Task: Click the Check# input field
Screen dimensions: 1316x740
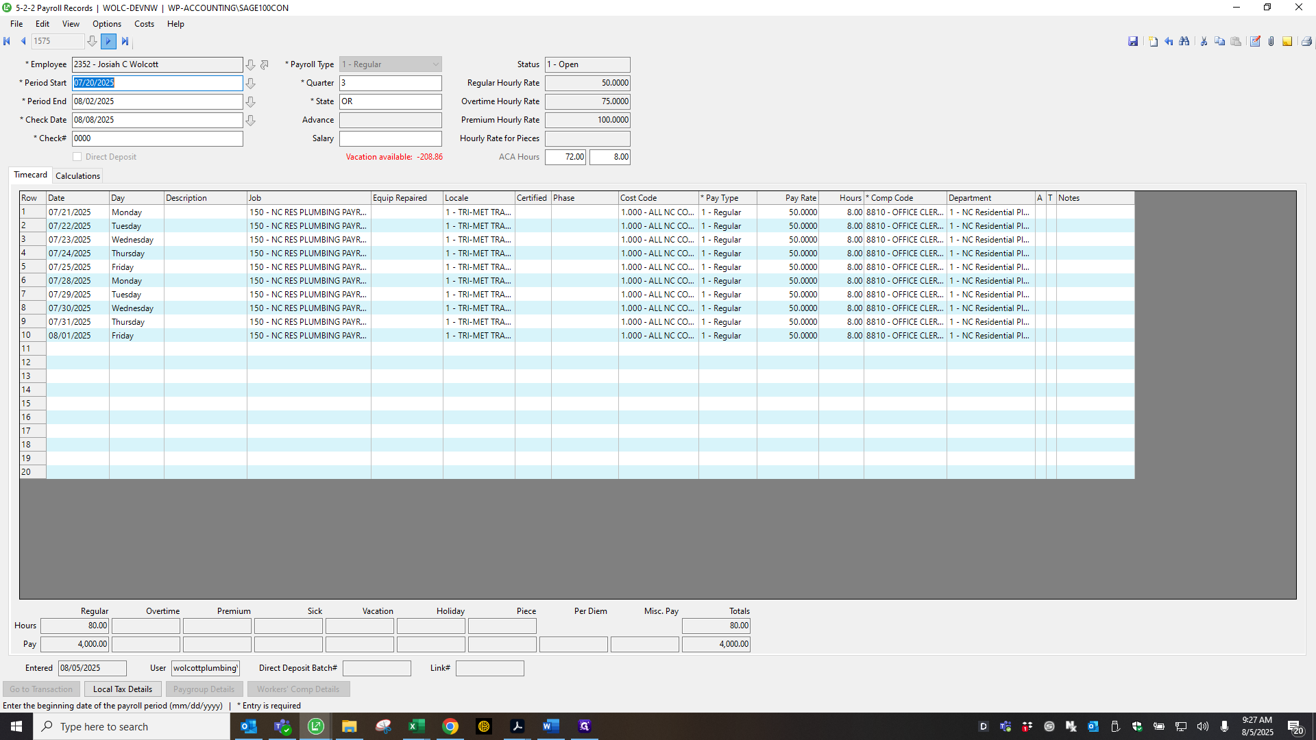Action: coord(158,138)
